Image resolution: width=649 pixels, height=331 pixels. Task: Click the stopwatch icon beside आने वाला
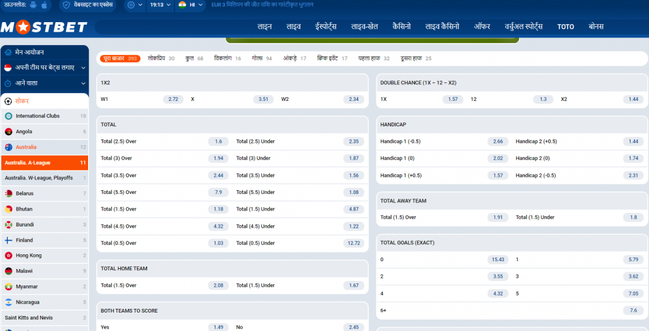pyautogui.click(x=8, y=83)
